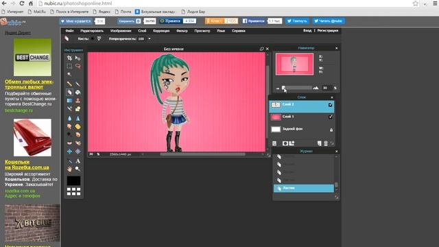Open the brush picker next to Кисть
This screenshot has width=439, height=247.
99,38
